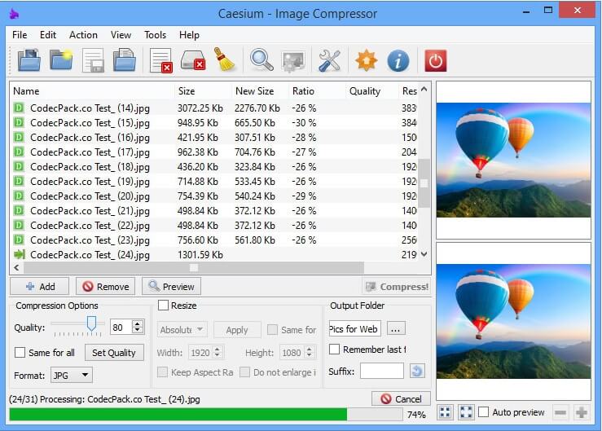Image resolution: width=602 pixels, height=431 pixels.
Task: Click the list vertical scroll down arrow
Action: click(424, 254)
